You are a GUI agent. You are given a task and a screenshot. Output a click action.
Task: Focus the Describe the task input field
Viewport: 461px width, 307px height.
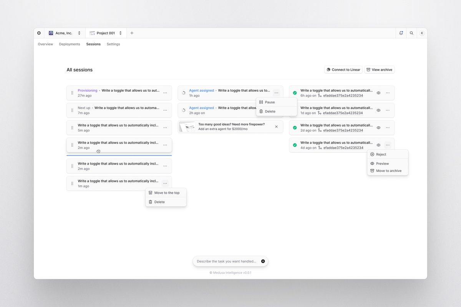click(227, 261)
